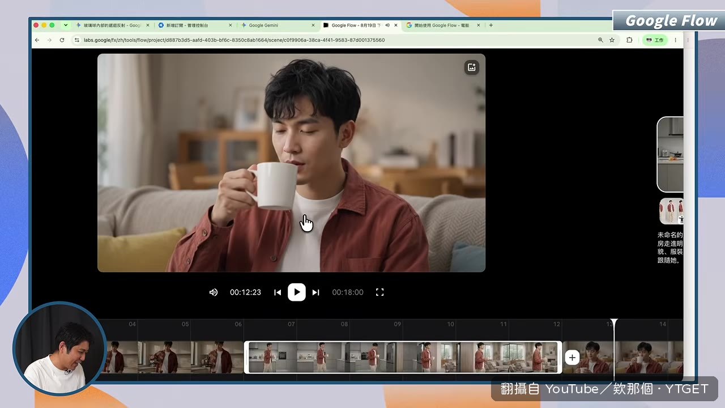Switch to the Google Gemini tab
This screenshot has width=725, height=408.
point(278,25)
